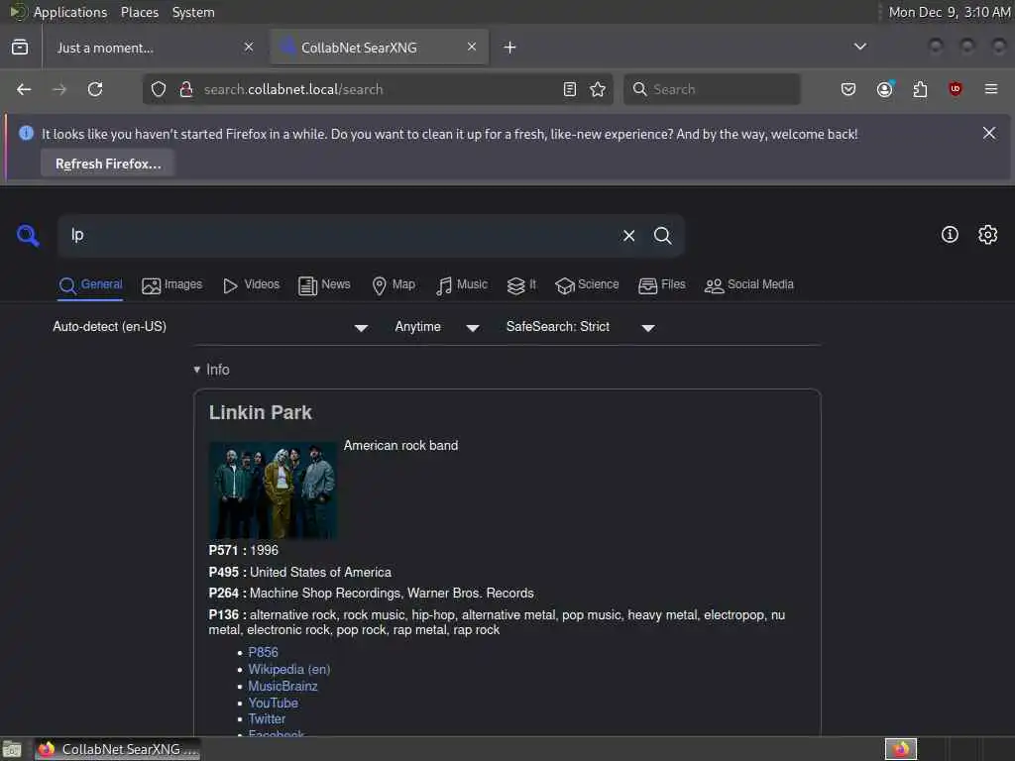Switch to the It search category
Screen dimensions: 1015x761
pyautogui.click(x=521, y=285)
